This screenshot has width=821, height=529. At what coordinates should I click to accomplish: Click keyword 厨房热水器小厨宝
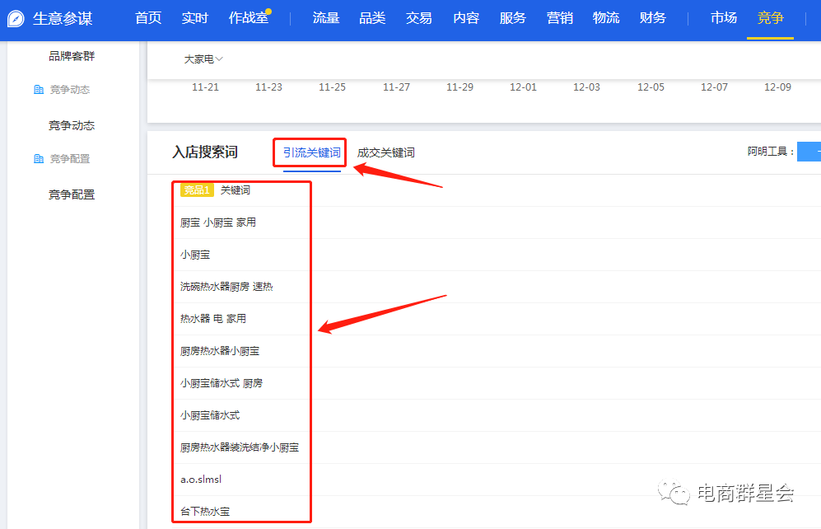[219, 351]
